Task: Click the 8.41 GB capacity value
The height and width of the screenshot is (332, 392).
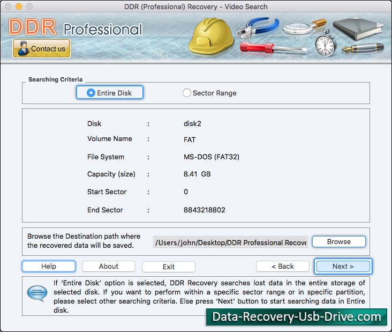Action: click(x=197, y=174)
